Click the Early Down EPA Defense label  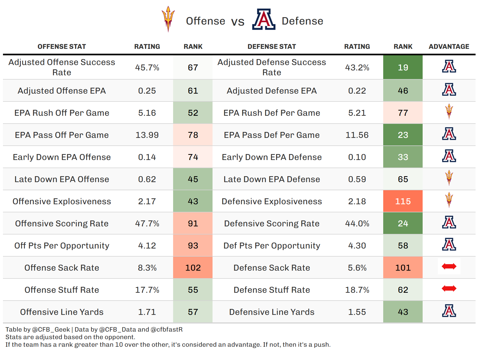[x=272, y=157]
